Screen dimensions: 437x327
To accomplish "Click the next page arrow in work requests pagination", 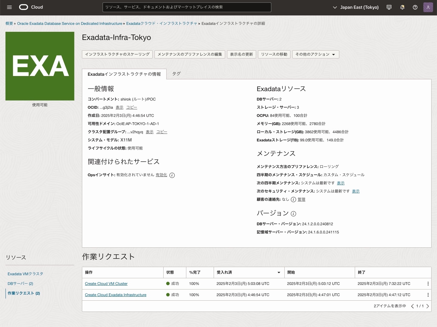I will (x=428, y=306).
